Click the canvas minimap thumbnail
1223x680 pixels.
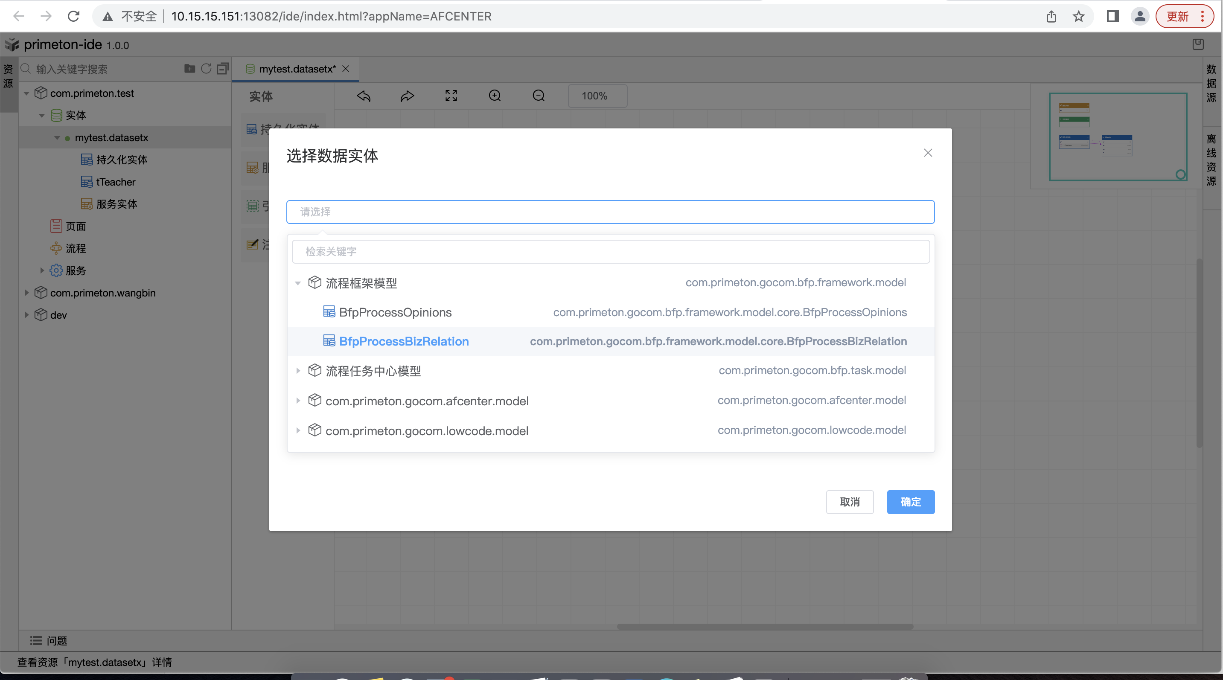point(1118,137)
